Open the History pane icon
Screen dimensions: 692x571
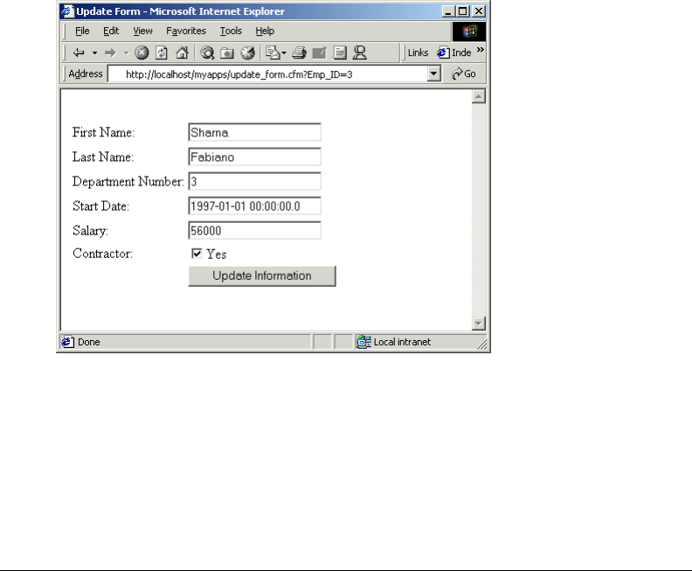tap(247, 53)
